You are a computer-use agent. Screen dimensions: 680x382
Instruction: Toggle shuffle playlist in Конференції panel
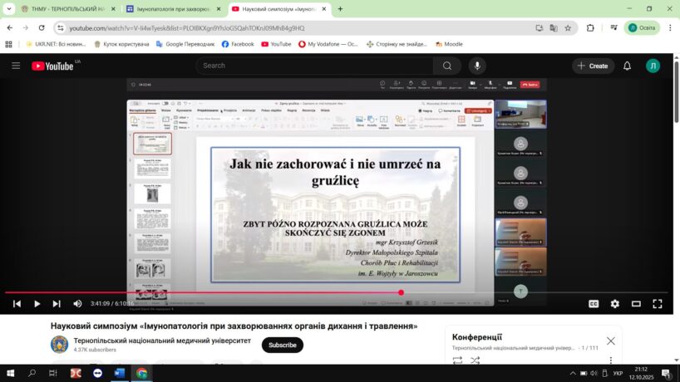point(476,360)
